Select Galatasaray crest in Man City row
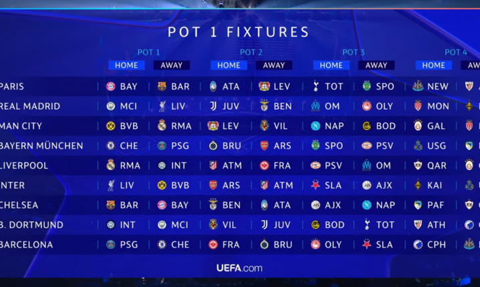 click(418, 126)
